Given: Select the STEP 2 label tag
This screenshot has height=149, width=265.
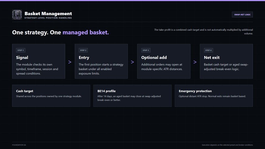Looking at the screenshot, I should (x=83, y=50).
